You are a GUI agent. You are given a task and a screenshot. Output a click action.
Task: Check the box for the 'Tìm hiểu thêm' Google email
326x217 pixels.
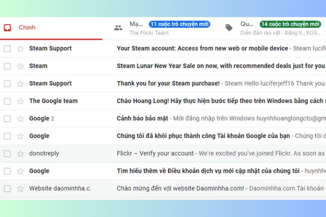7,171
